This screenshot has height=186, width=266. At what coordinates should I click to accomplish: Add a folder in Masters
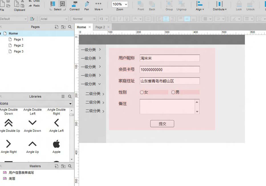point(63,166)
